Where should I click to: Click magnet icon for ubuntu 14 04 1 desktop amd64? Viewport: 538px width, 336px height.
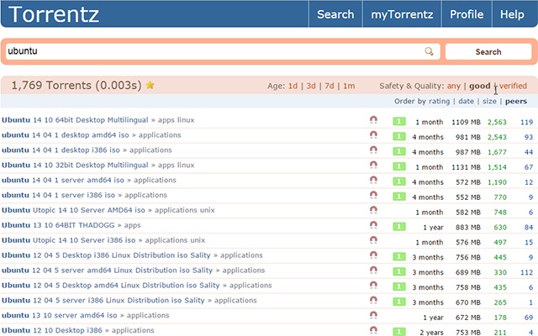(x=373, y=135)
